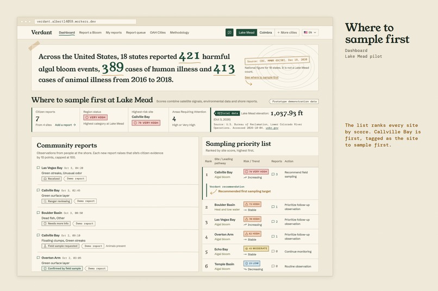Click the Field sample requested status tag
438x291 pixels.
click(x=60, y=246)
